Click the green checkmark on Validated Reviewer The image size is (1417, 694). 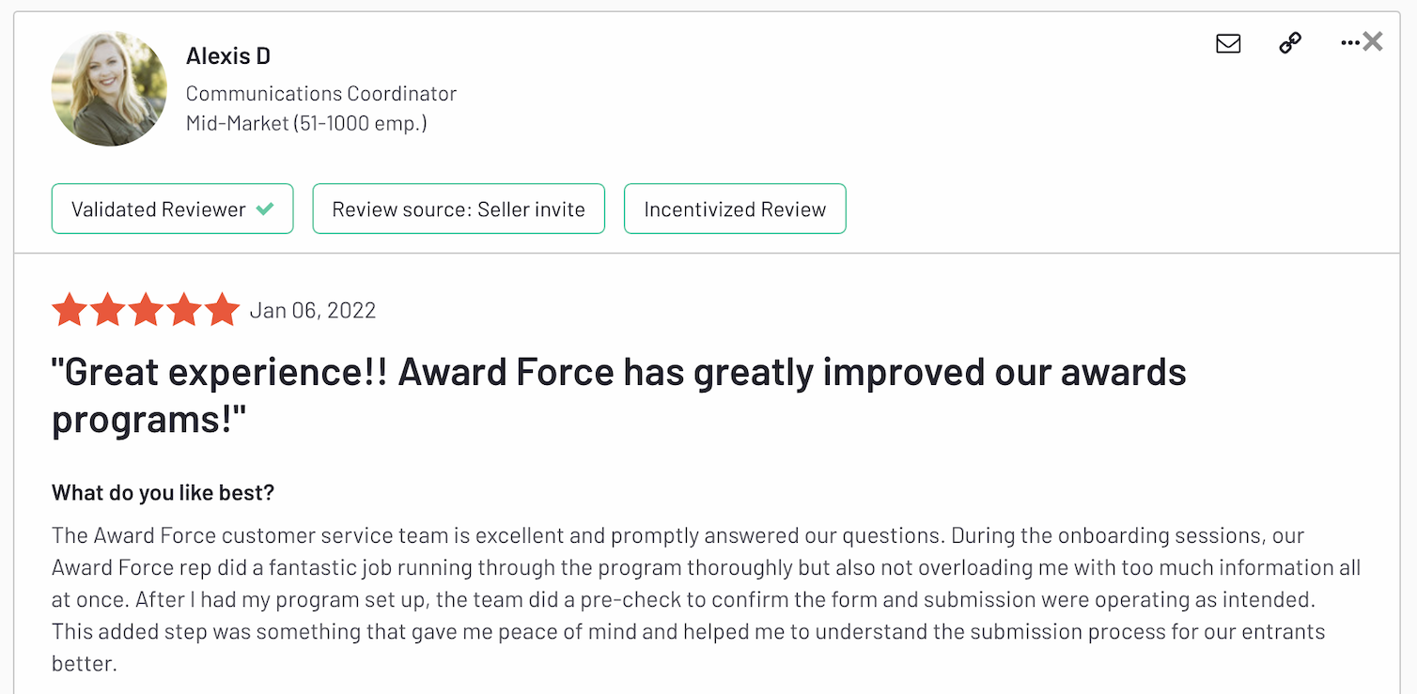(x=263, y=208)
